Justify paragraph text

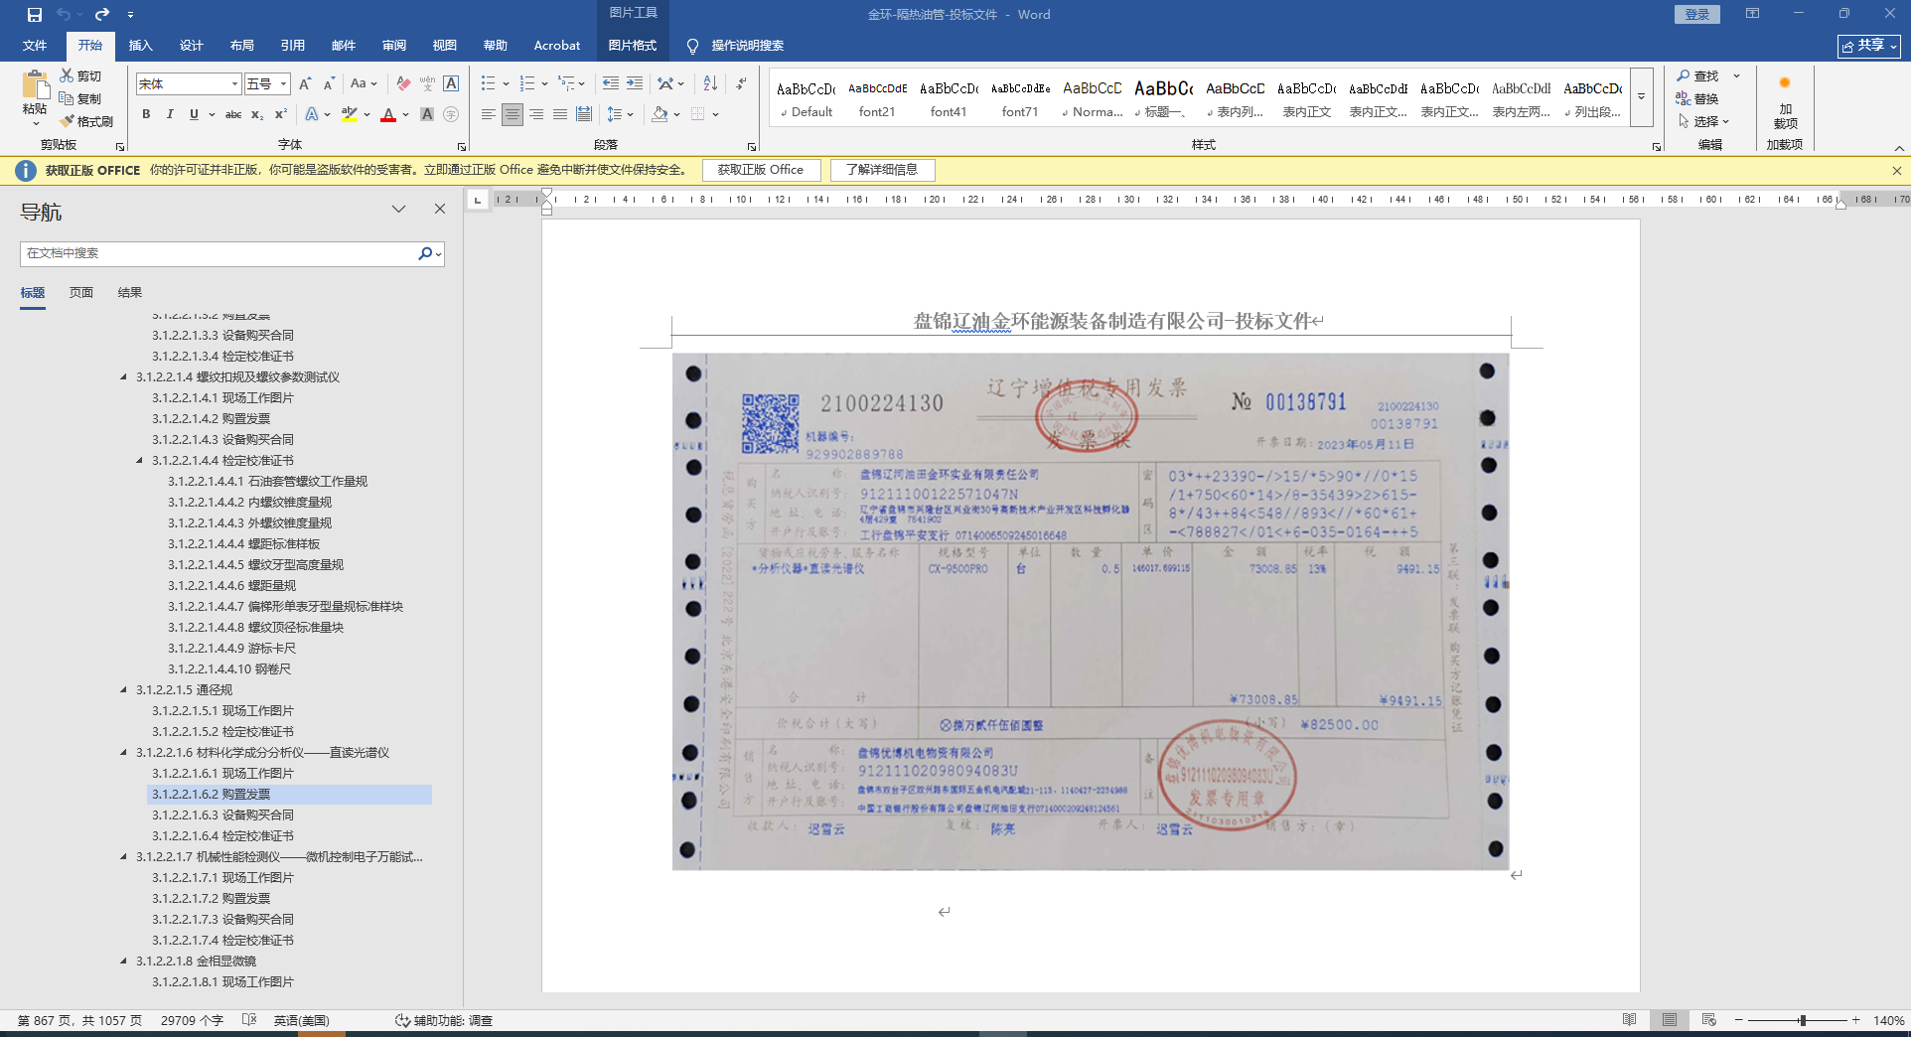point(560,115)
